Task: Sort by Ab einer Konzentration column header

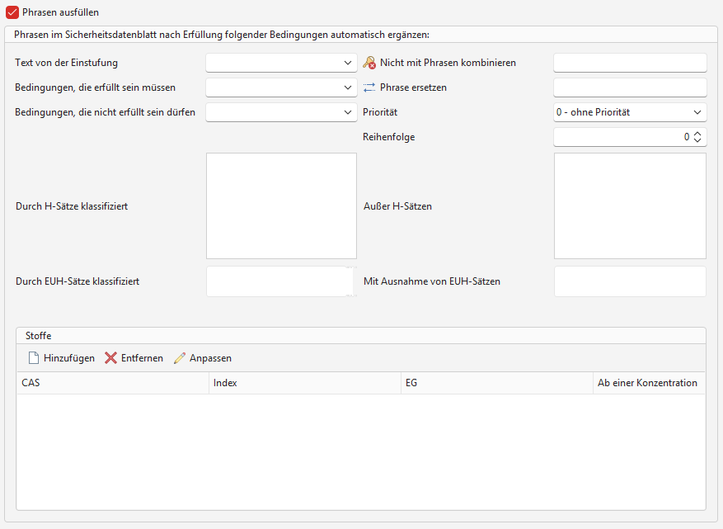Action: (x=650, y=383)
